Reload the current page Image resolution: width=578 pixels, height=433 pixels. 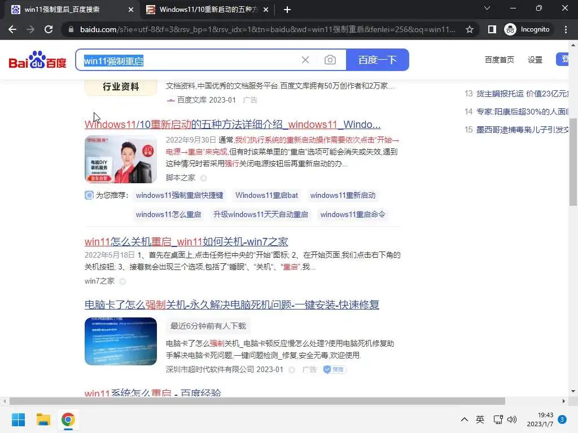49,29
